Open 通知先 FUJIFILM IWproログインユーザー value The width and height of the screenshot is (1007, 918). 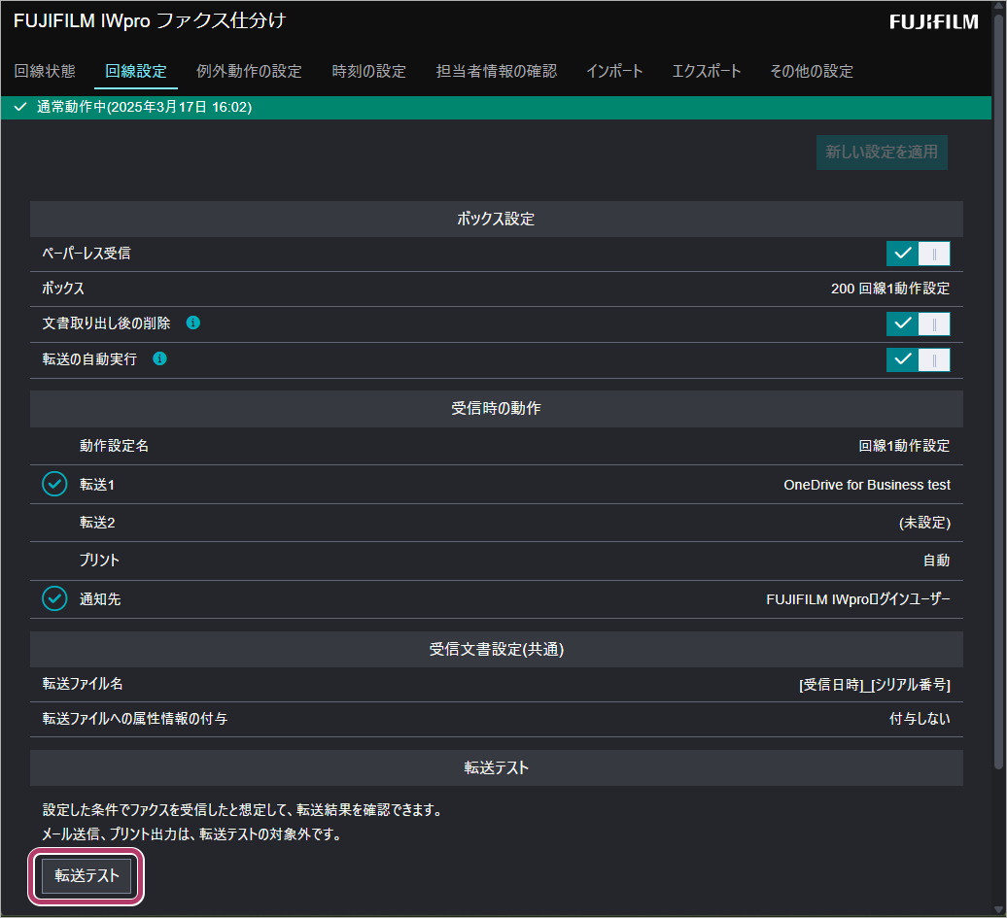click(x=858, y=599)
